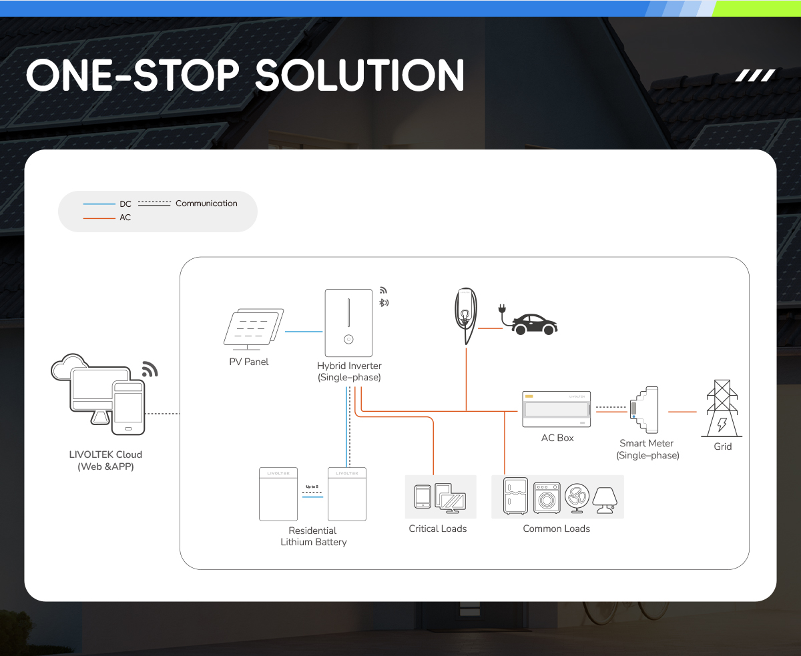Select the Hybrid Inverter device icon
801x656 pixels.
[348, 323]
